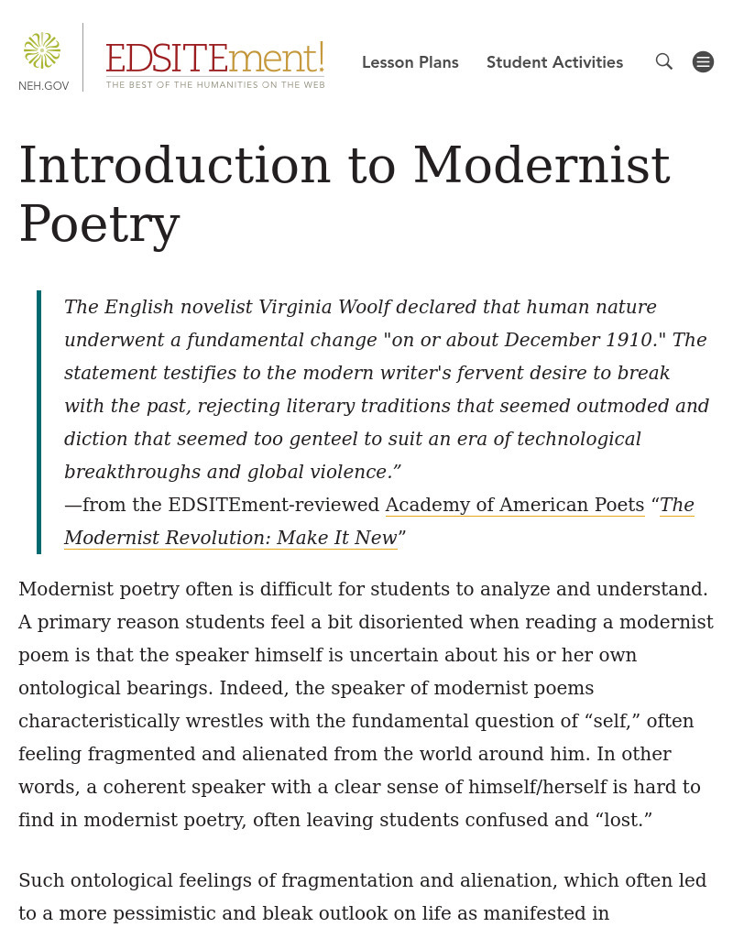Select the EDSITEment! logo
The width and height of the screenshot is (733, 938).
click(214, 59)
